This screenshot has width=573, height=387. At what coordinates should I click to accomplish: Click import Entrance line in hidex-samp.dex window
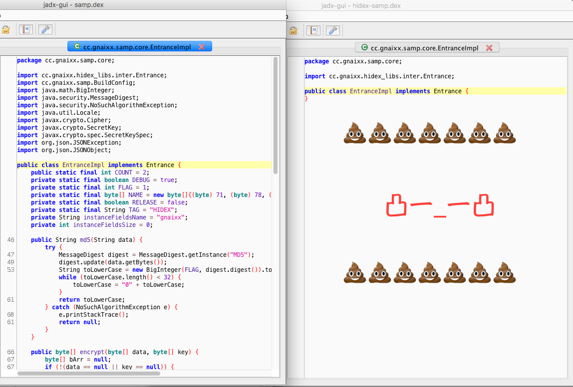[x=379, y=76]
